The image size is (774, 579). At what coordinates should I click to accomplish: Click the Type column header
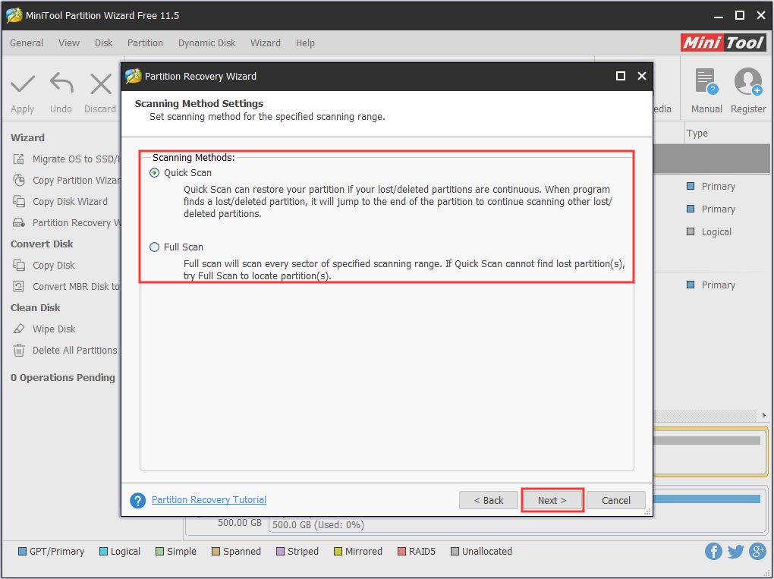click(x=697, y=134)
